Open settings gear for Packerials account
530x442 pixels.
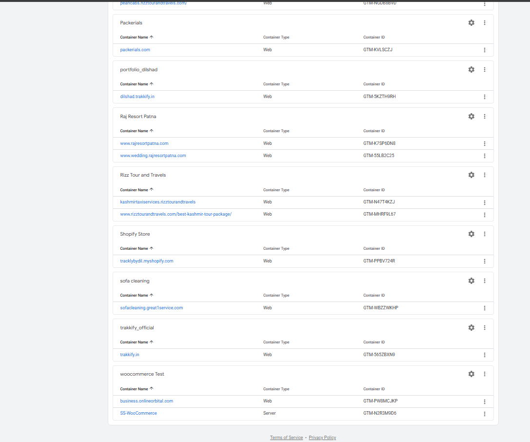tap(471, 22)
